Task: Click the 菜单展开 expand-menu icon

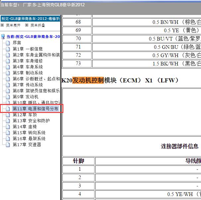Action: point(2,25)
